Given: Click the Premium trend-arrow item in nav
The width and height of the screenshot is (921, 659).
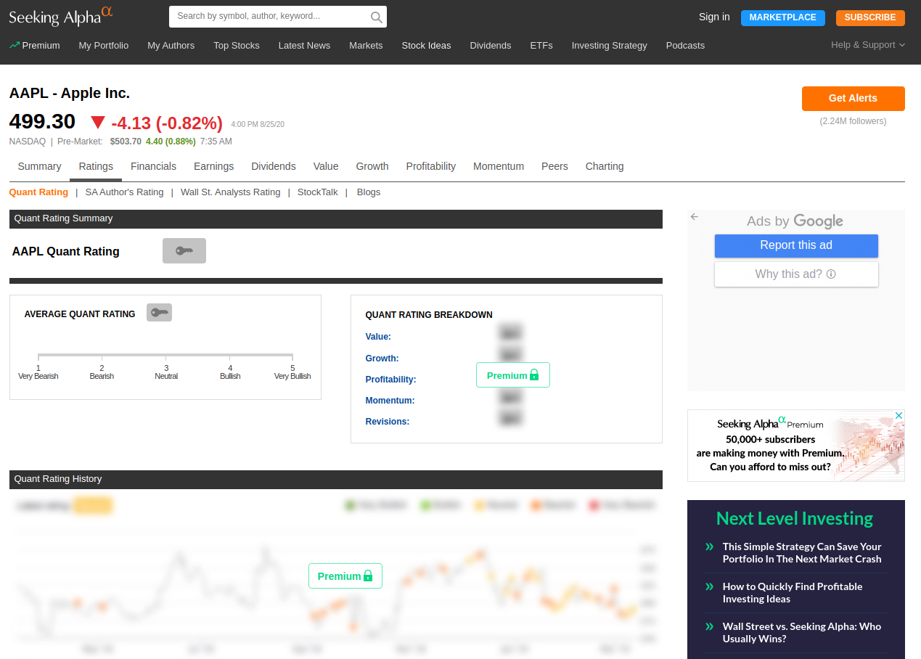Looking at the screenshot, I should click(35, 45).
